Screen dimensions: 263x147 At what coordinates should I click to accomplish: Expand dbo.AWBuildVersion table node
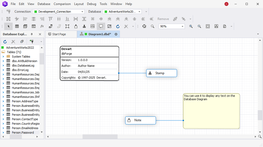tap(3, 61)
